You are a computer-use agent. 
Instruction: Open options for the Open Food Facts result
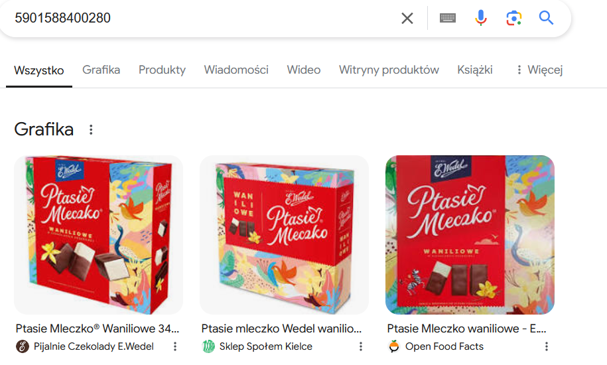[x=547, y=346]
